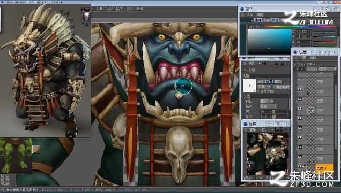Click the grip icon in the 纹理 panel menu row
341x193 pixels.
coord(246,130)
